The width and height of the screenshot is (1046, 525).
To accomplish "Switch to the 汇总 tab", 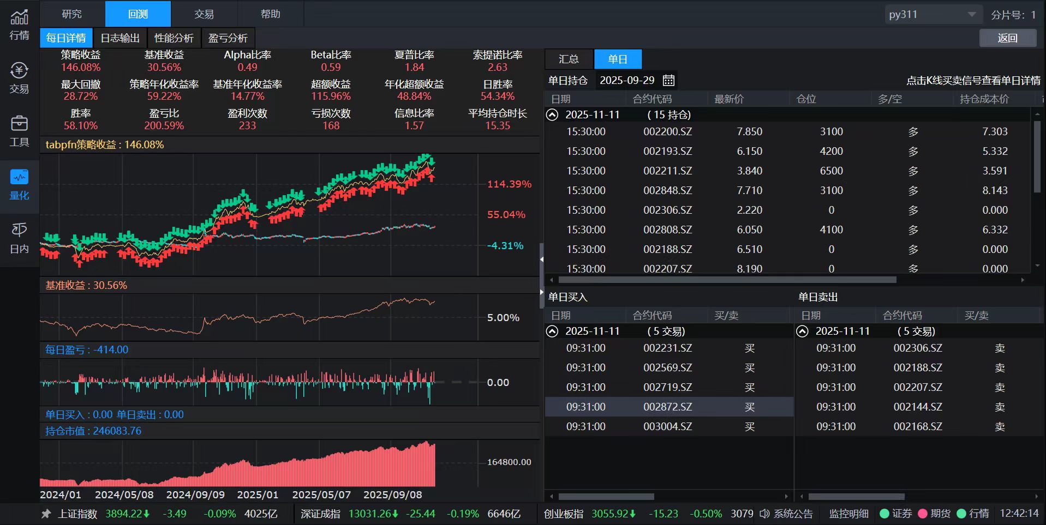I will point(569,59).
